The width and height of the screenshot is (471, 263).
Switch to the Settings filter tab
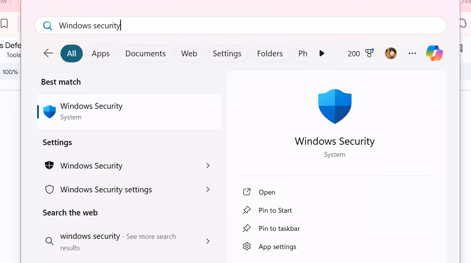tap(227, 53)
